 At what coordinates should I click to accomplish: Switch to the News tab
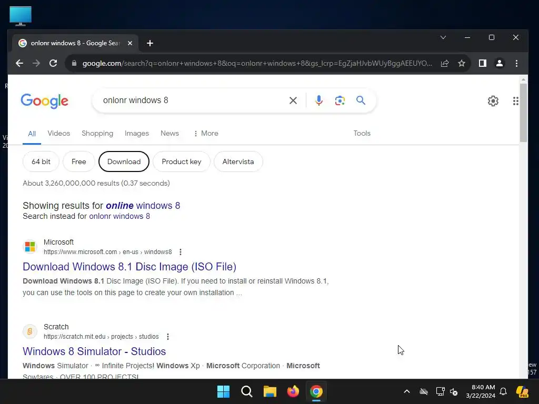click(170, 133)
